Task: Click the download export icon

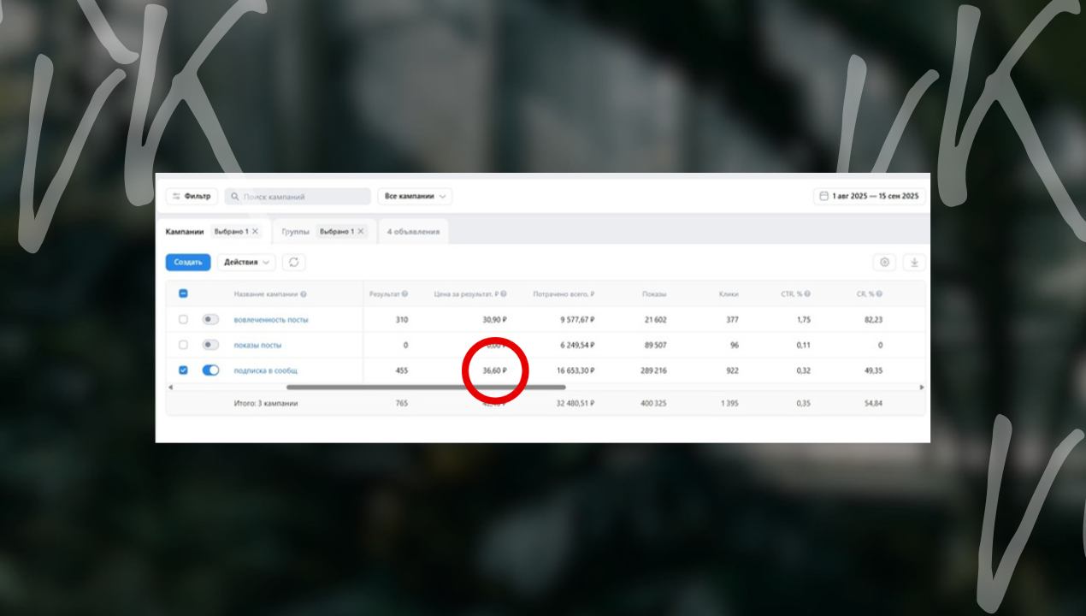Action: (x=913, y=263)
